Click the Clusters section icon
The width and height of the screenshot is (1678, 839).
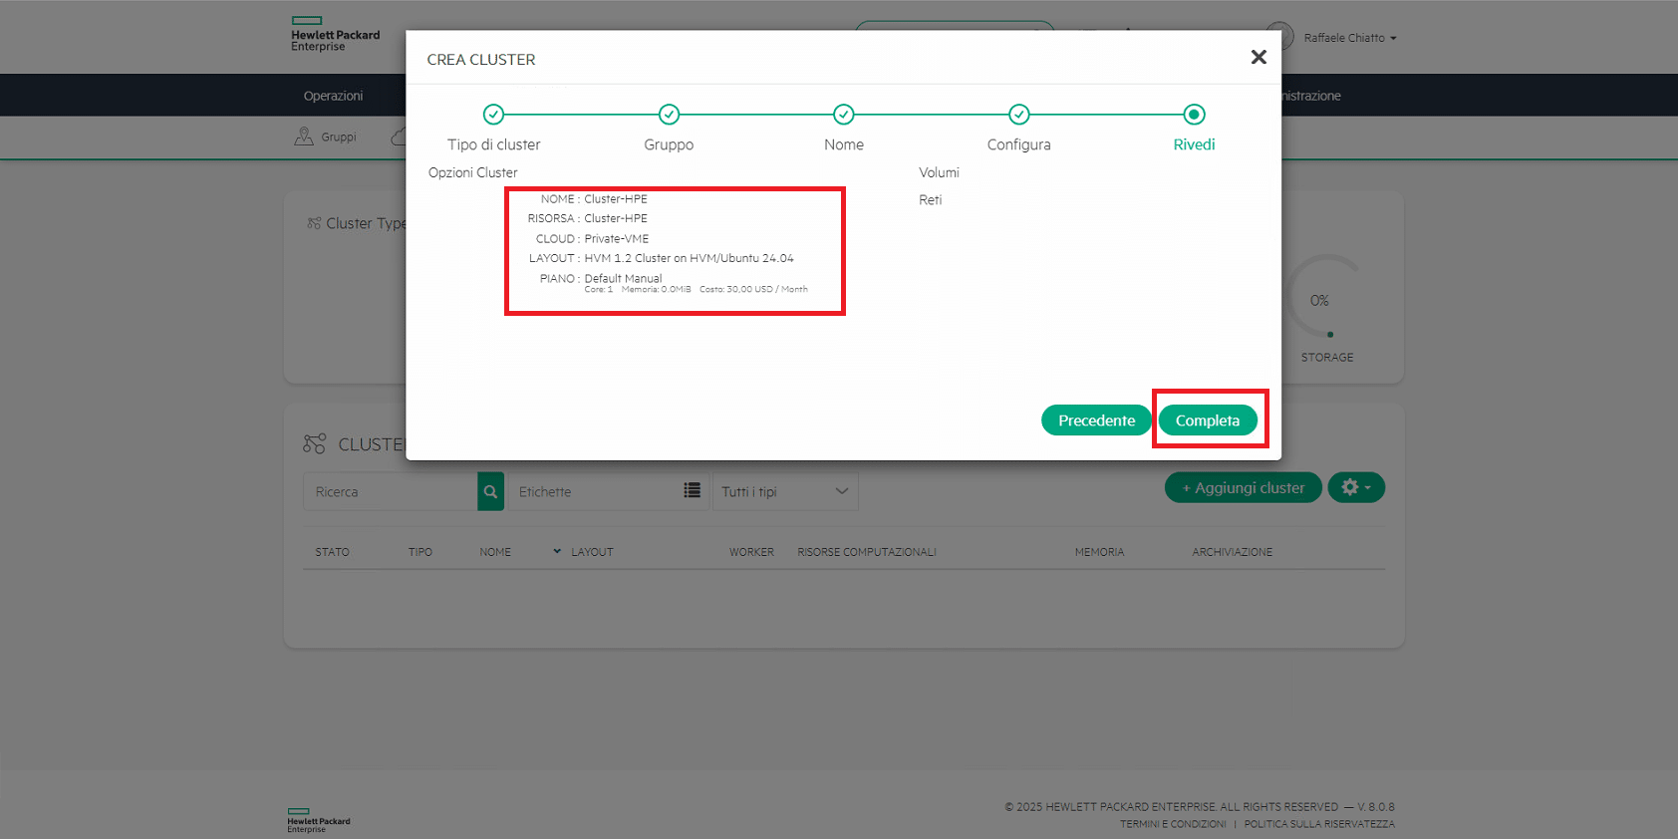tap(315, 444)
